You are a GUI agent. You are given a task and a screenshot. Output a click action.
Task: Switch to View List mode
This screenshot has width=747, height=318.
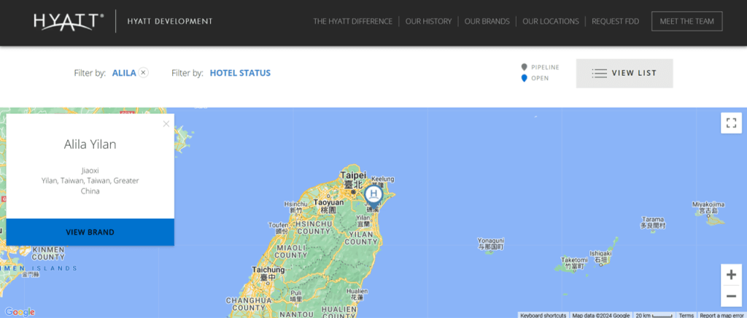point(624,73)
